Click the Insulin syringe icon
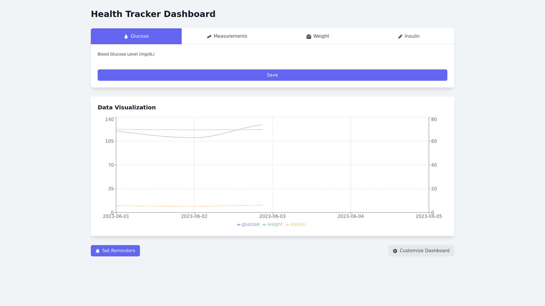 pos(400,37)
